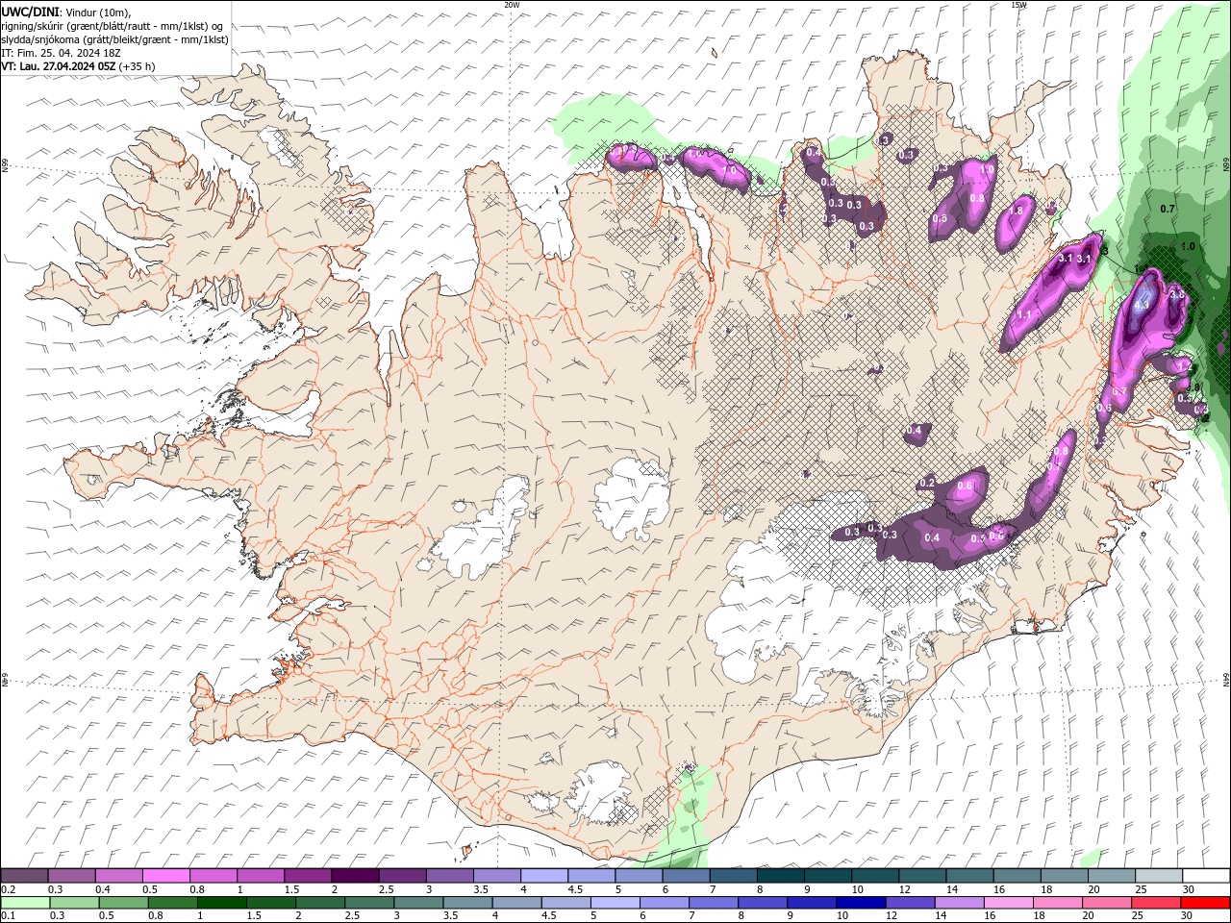Click the 'slydda/snjókoma' snow description line

pos(114,39)
